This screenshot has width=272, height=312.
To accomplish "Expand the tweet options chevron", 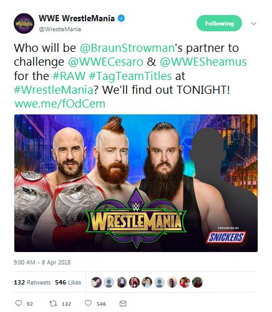I will coord(253,24).
